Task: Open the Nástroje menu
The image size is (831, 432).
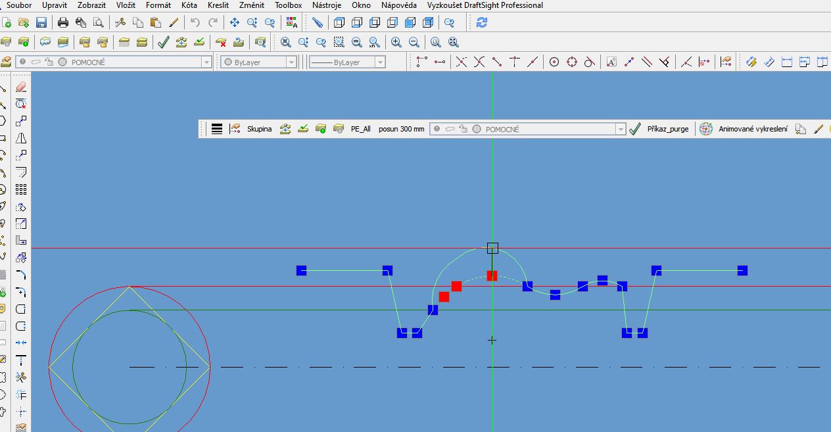Action: click(x=326, y=5)
